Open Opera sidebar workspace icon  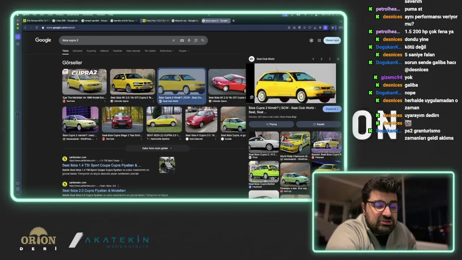(x=18, y=37)
